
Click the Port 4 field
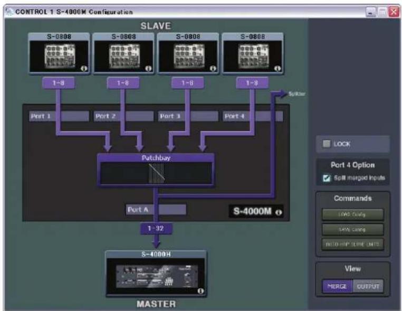(x=253, y=116)
